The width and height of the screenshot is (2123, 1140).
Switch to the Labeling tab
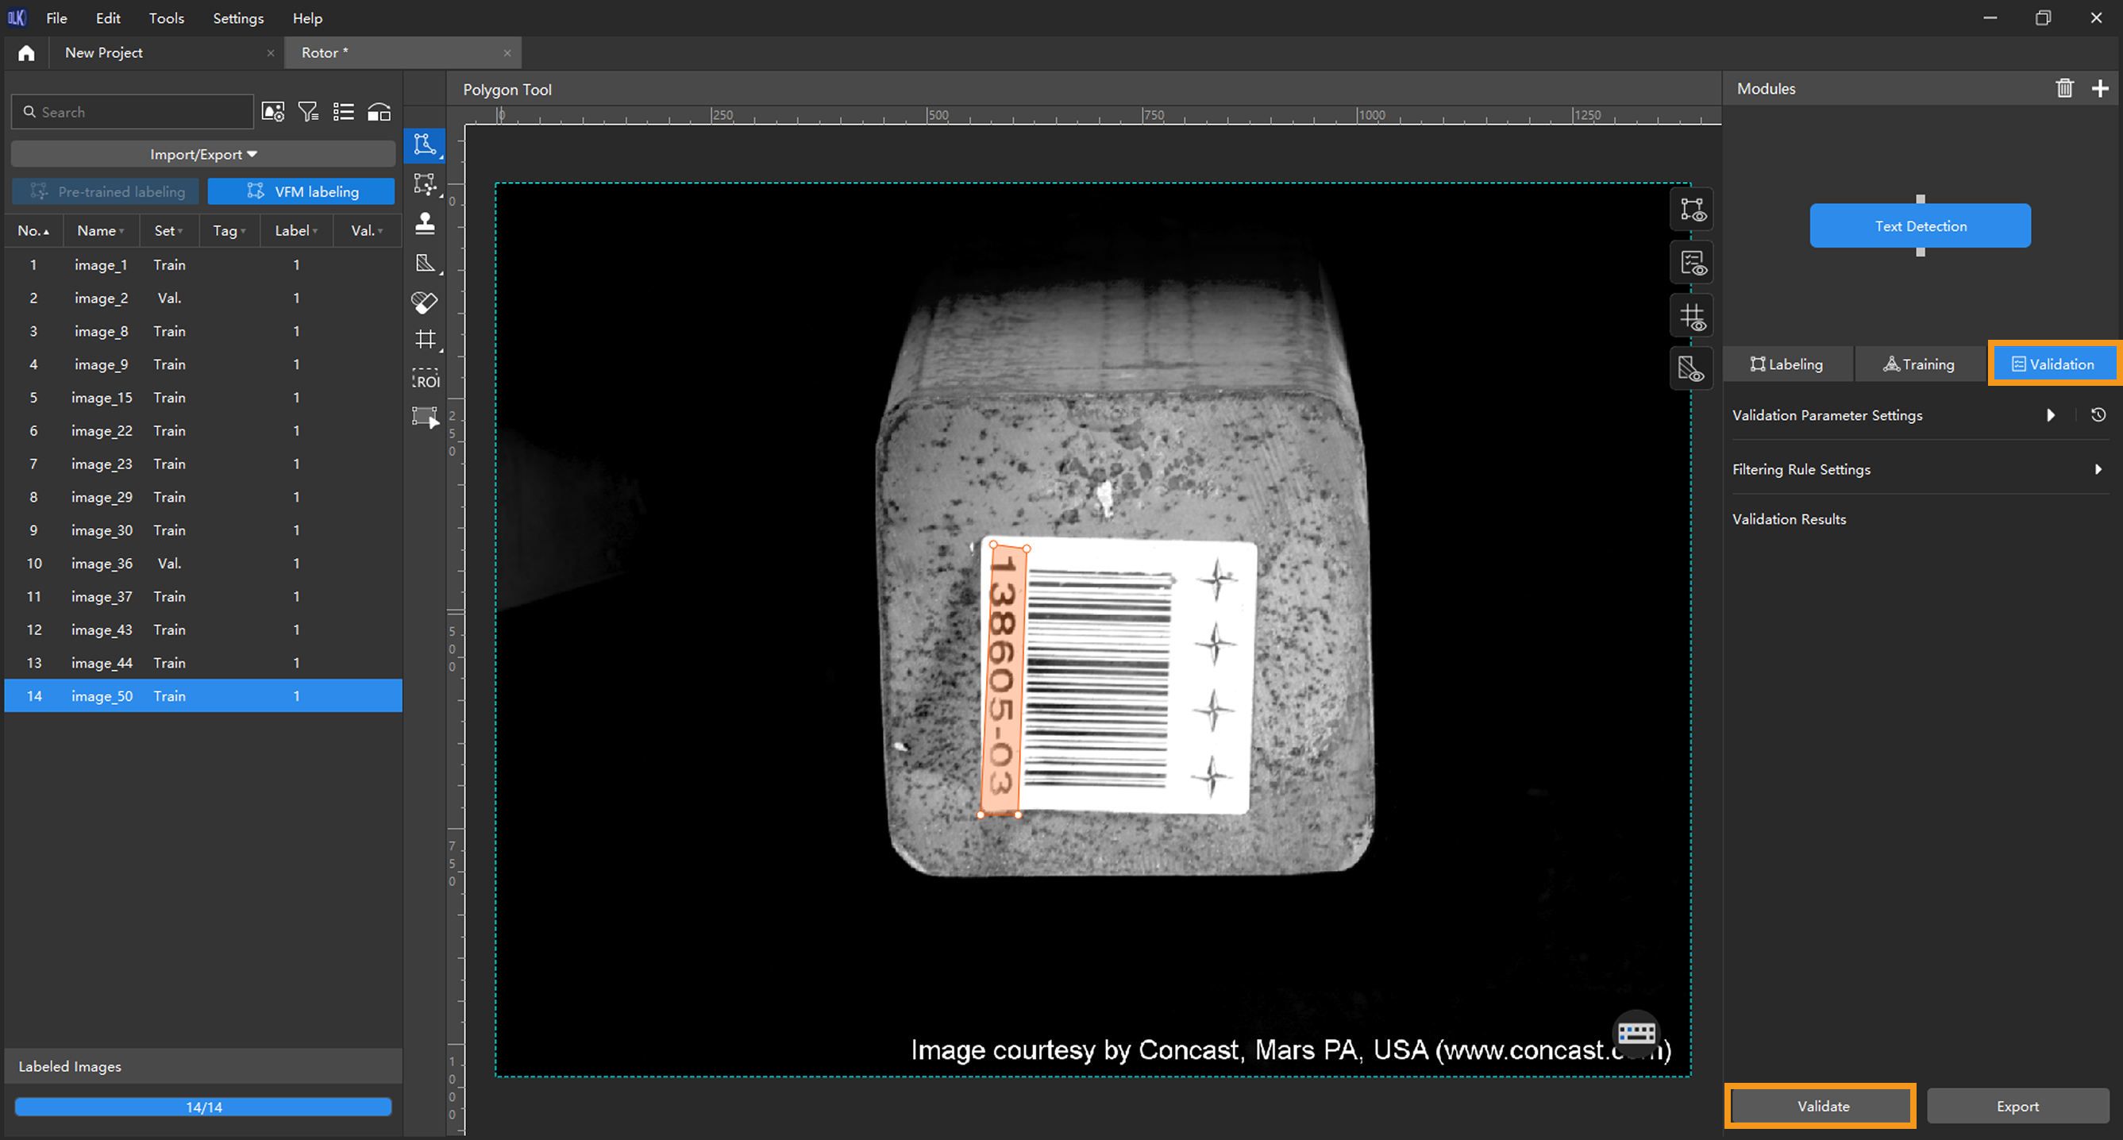click(1786, 364)
